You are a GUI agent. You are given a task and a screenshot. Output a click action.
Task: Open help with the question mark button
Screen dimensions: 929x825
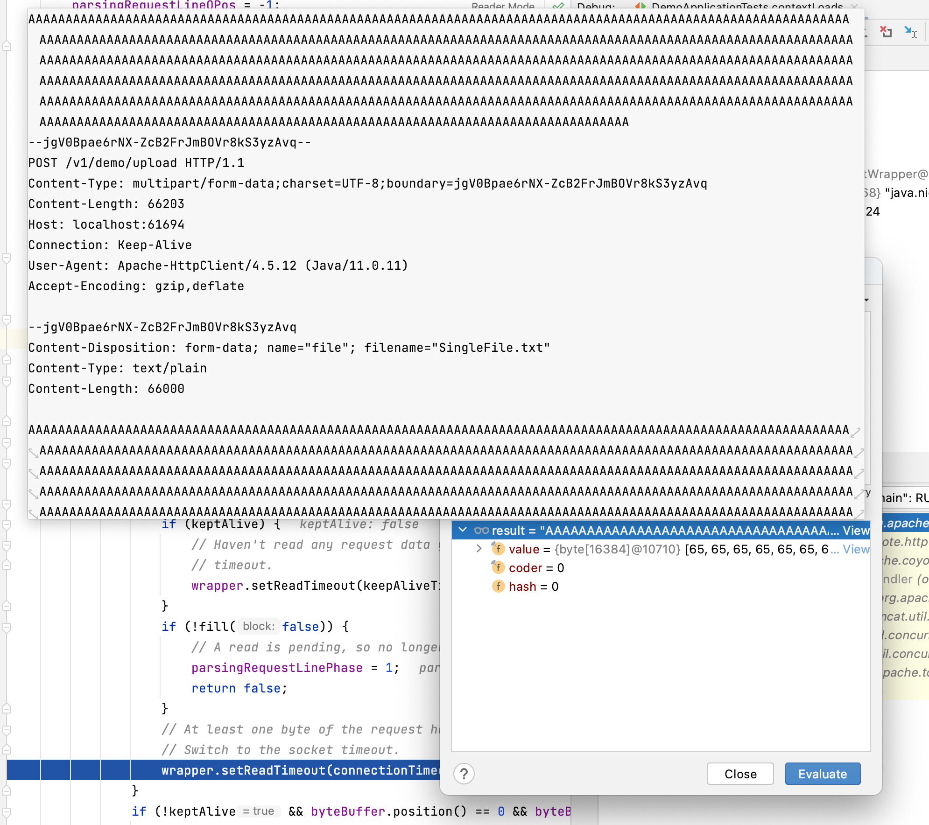[464, 774]
